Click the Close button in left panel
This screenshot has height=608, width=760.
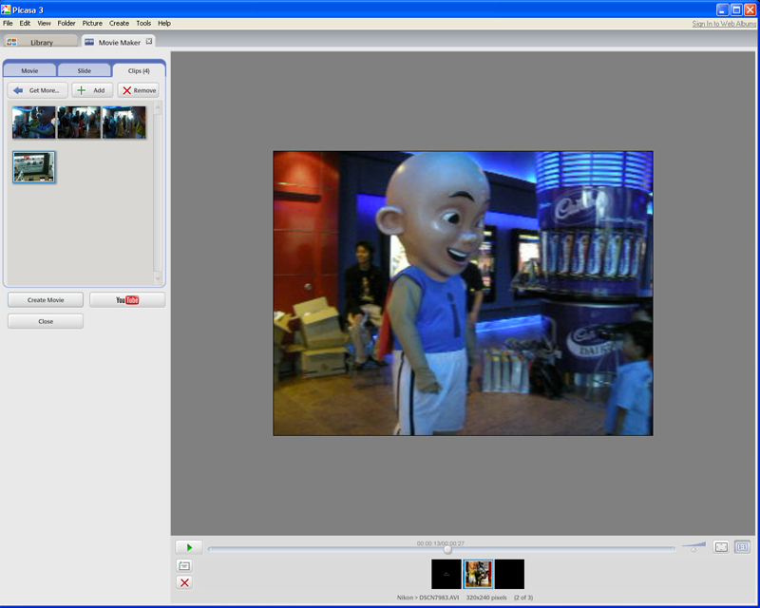(x=46, y=321)
